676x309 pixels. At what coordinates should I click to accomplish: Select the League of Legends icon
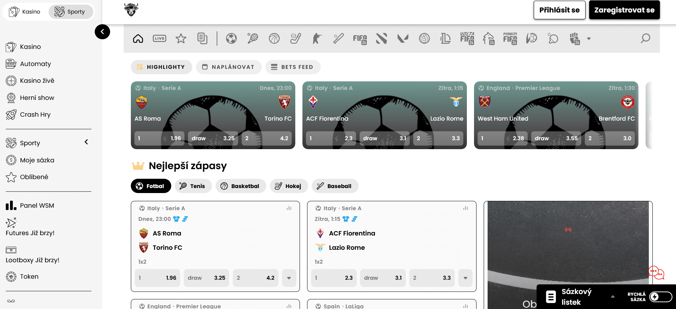point(446,39)
